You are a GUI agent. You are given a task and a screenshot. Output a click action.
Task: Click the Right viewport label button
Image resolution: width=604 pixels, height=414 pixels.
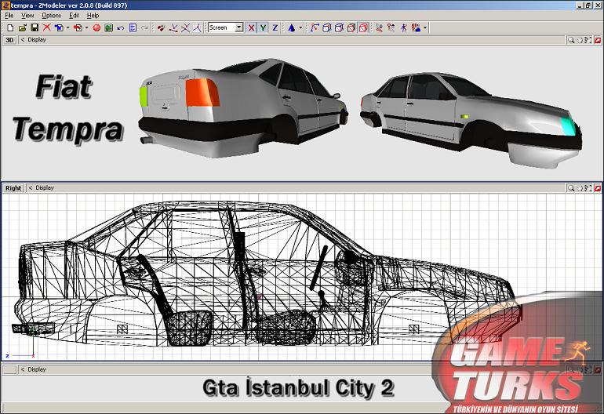pyautogui.click(x=13, y=188)
